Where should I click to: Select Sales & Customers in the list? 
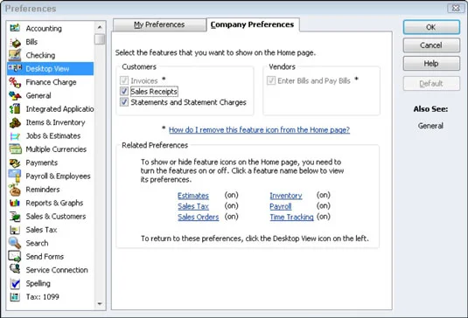click(56, 217)
